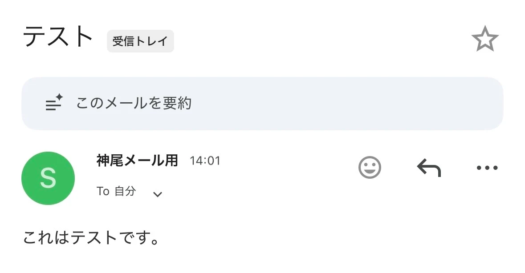Reply to the email with the arrow icon

coord(428,168)
